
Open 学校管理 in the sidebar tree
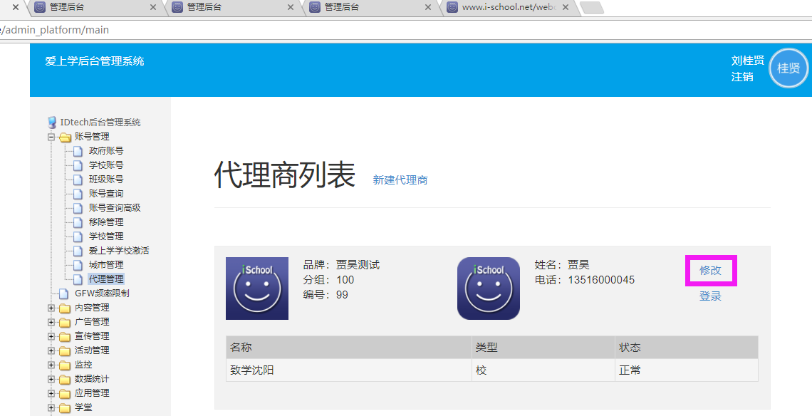(106, 236)
